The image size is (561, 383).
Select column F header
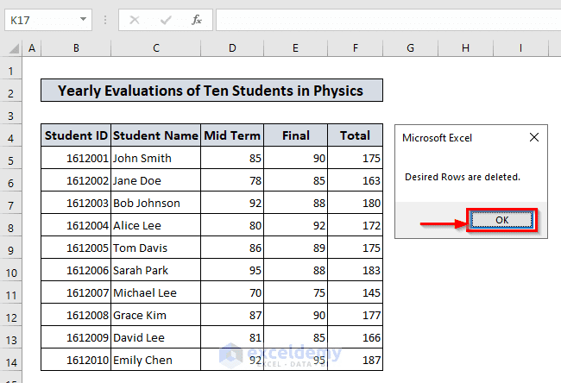coord(356,48)
